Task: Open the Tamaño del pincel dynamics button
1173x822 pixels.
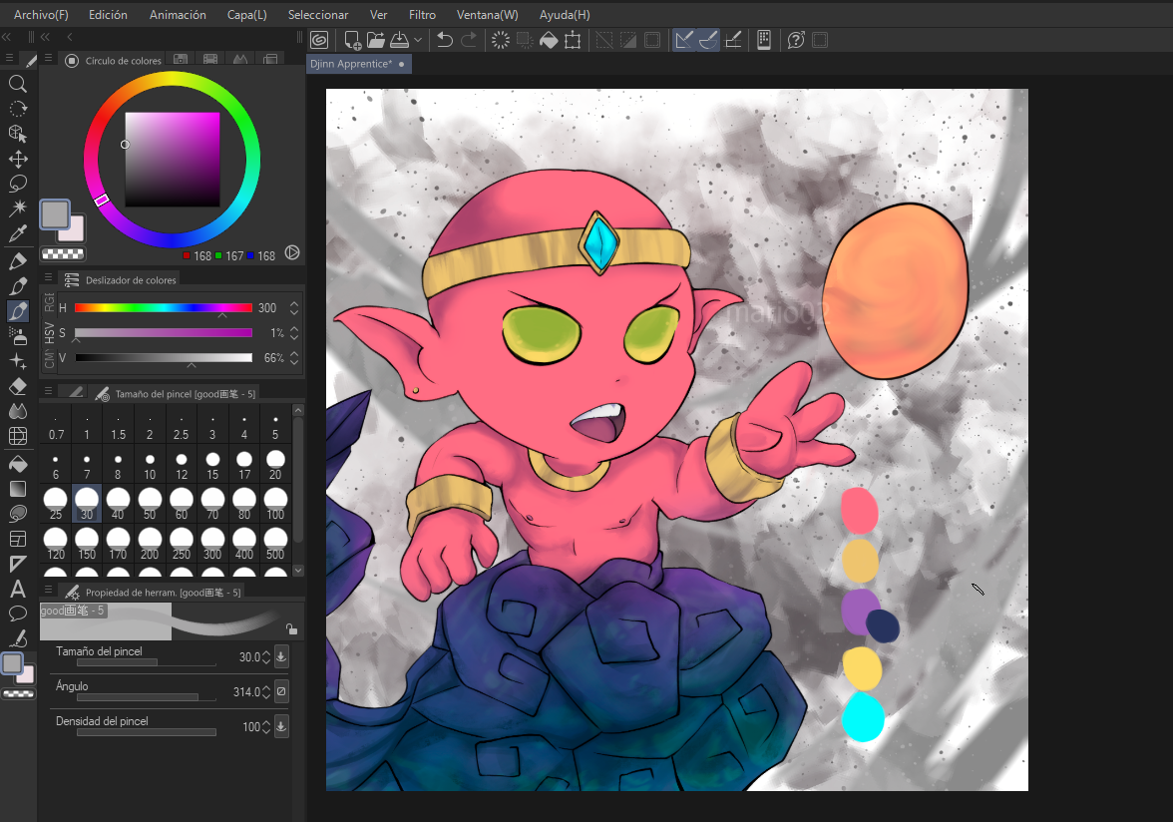Action: pos(281,657)
